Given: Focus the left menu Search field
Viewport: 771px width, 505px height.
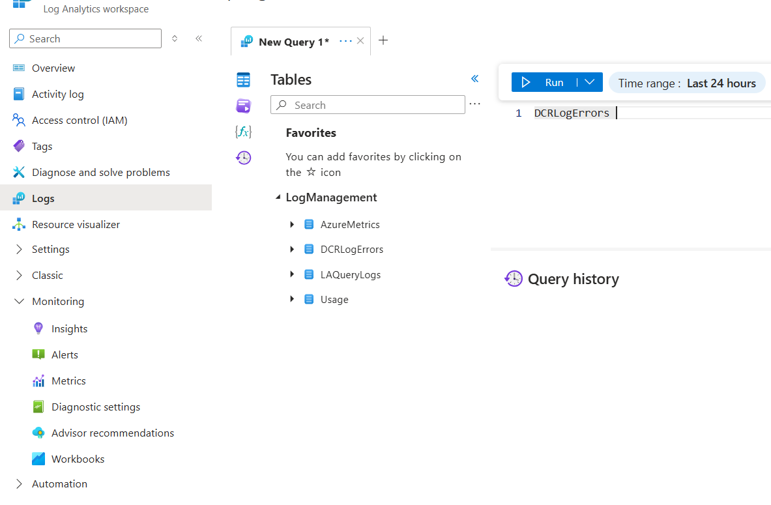Looking at the screenshot, I should point(85,38).
